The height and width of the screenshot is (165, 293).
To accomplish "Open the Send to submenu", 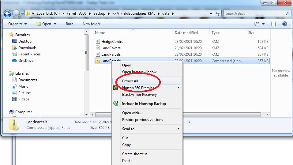I will pyautogui.click(x=147, y=129).
